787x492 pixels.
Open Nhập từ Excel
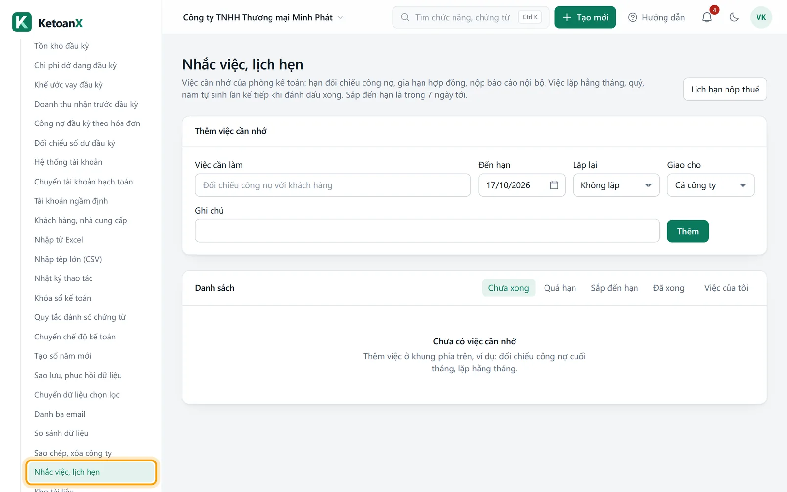[x=59, y=240]
